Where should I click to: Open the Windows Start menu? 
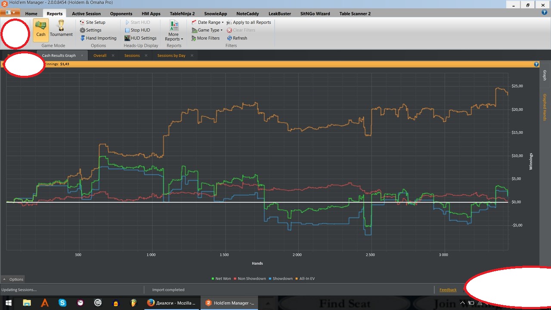tap(8, 303)
